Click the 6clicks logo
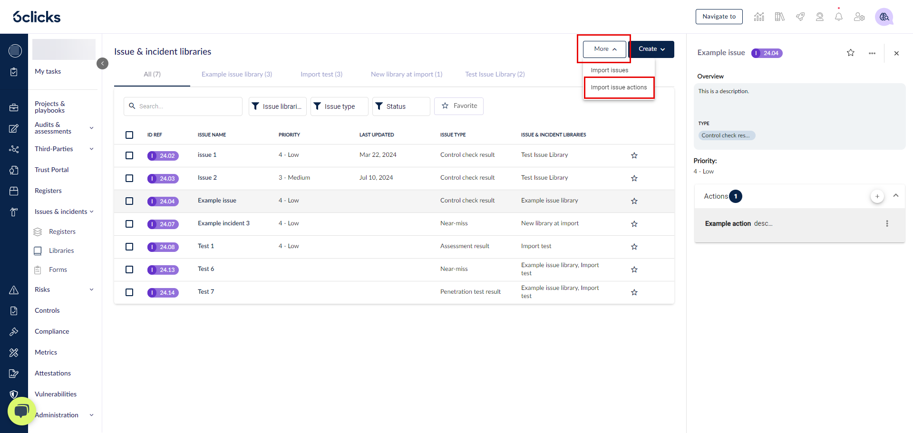 pos(37,17)
